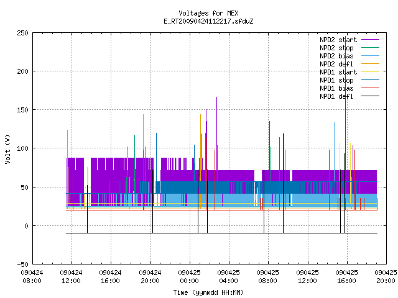Click the 'Volt (V)' y-axis label
This screenshot has height=298, width=398.
point(7,149)
